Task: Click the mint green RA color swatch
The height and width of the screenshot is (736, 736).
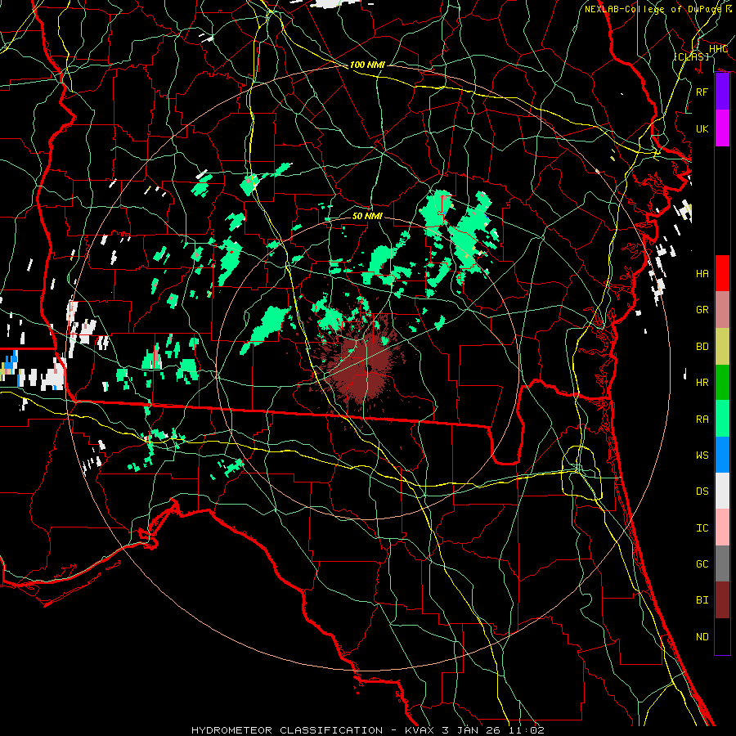Action: (x=722, y=419)
